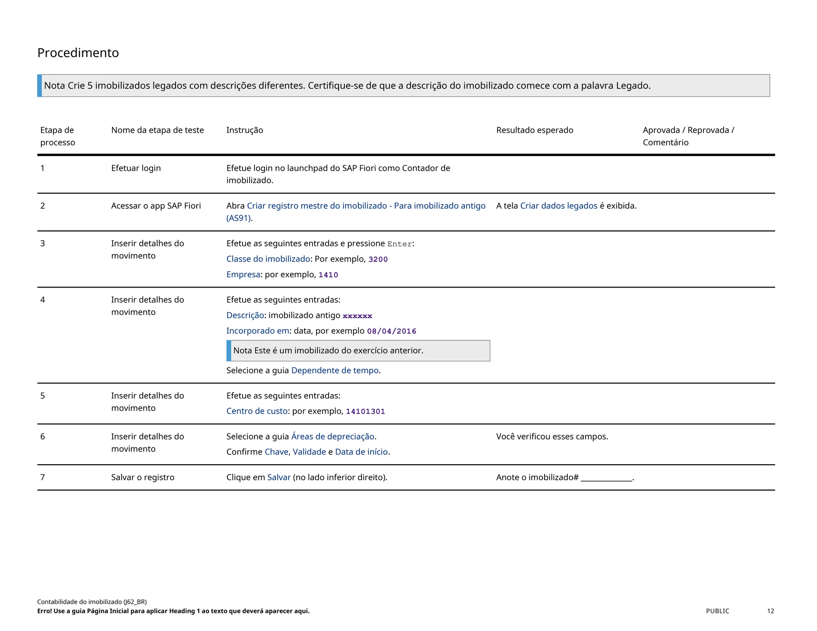
Task: Click the 'Validade' link text
Action: pos(309,452)
